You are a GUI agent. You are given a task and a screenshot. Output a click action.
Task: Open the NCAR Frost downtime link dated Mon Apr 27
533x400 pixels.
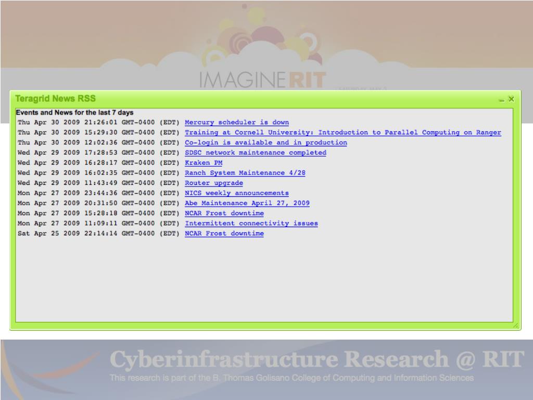[224, 214]
